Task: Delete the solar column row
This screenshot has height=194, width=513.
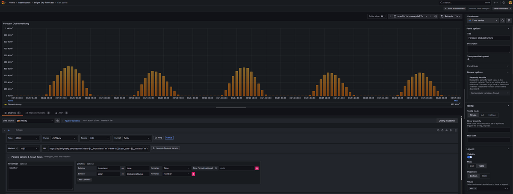Action: click(x=193, y=174)
